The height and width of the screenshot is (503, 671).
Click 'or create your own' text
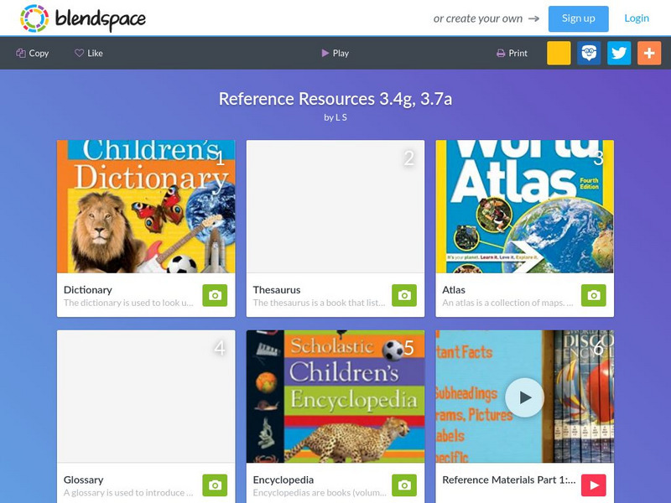click(477, 18)
